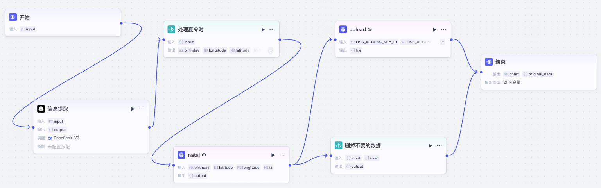The image size is (601, 188).
Task: Select the 结束 node title
Action: [501, 62]
